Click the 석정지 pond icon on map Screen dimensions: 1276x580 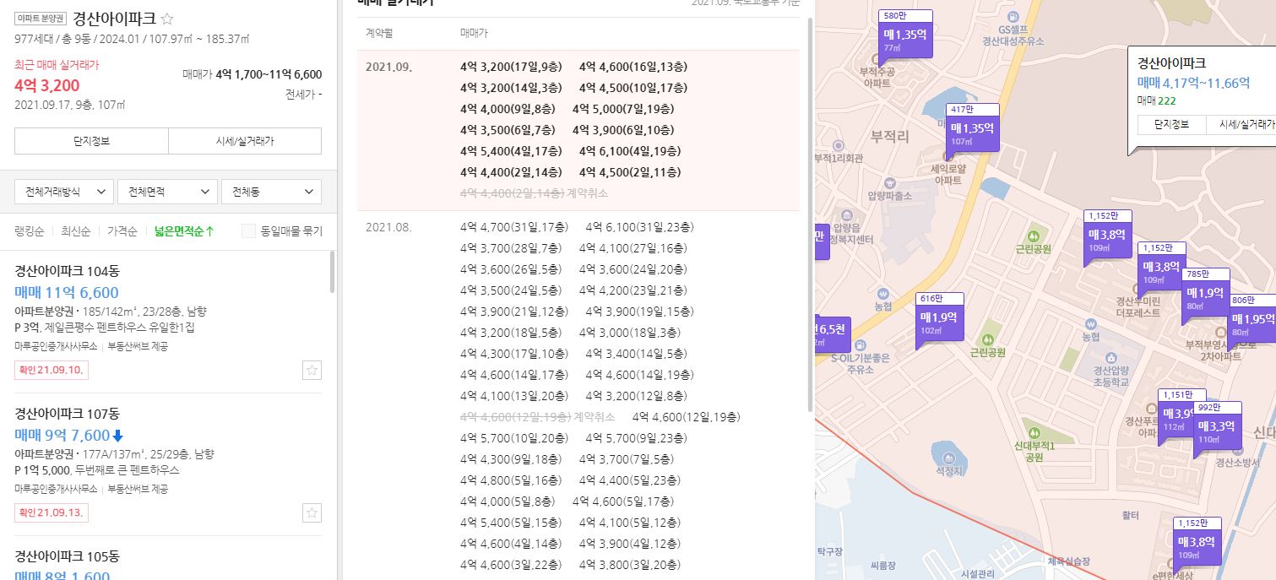tap(948, 457)
